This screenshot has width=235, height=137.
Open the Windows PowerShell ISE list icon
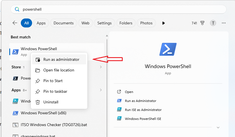pos(15,101)
